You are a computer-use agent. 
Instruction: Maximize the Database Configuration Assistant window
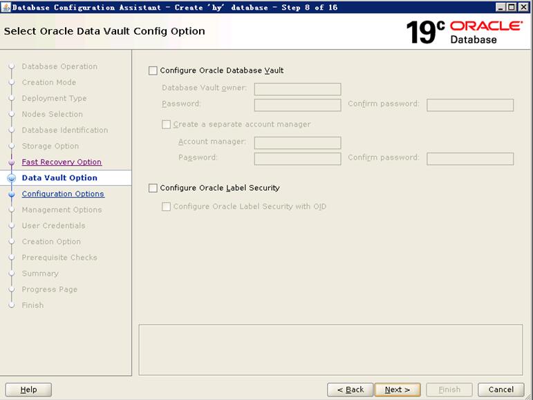[512, 7]
